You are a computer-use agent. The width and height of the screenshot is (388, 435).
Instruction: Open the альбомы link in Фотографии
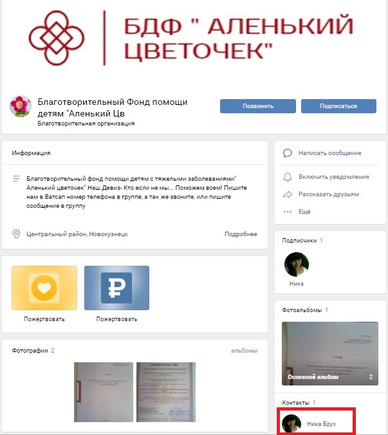[245, 351]
